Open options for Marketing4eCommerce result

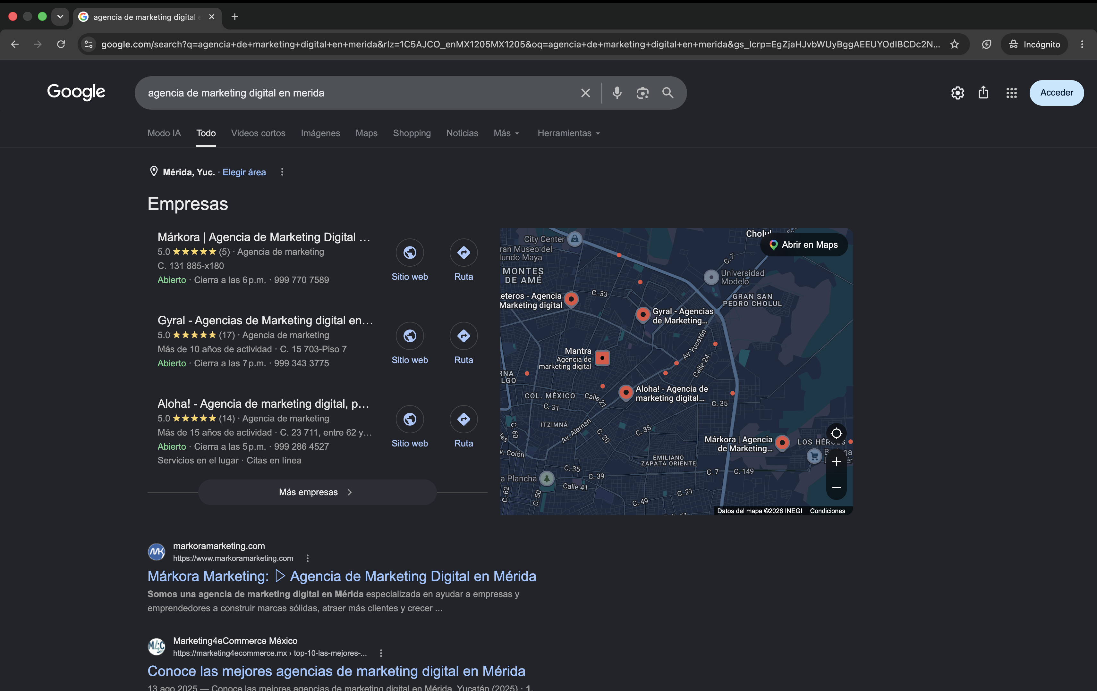381,653
